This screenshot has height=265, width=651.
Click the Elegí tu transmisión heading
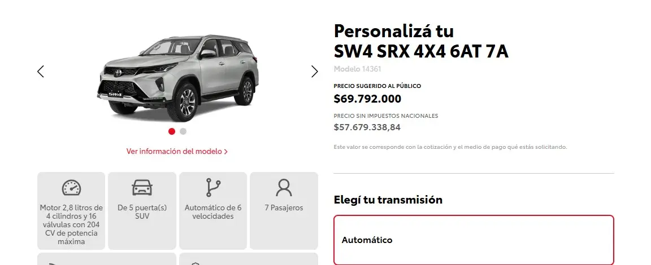pos(388,200)
